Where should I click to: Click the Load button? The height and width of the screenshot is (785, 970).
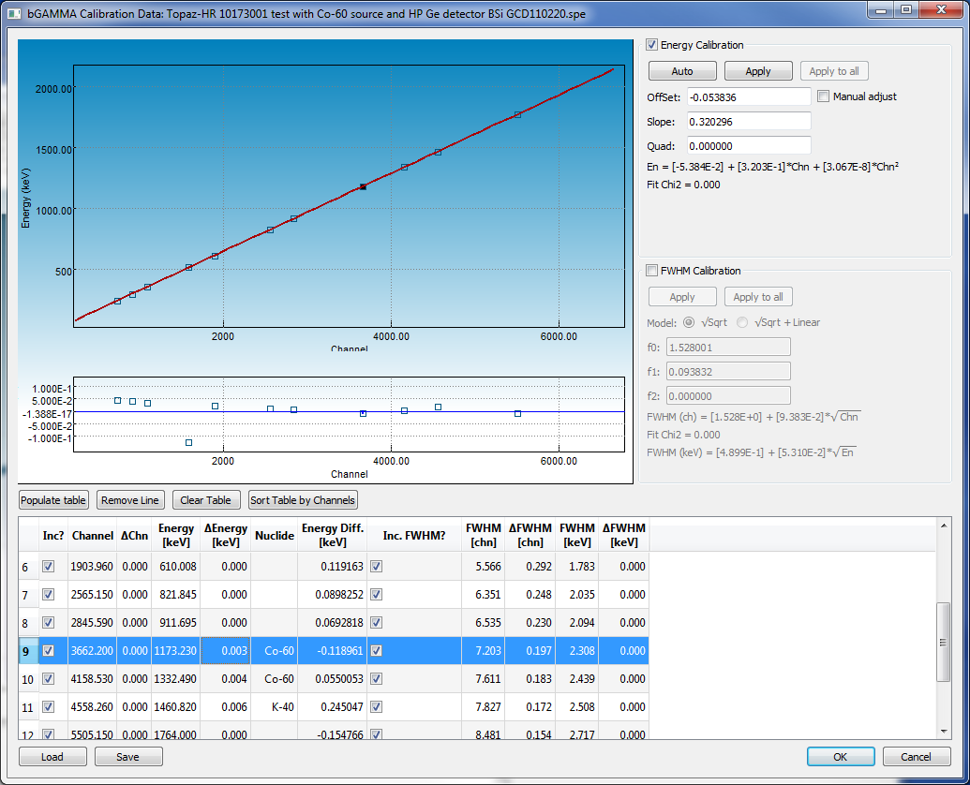(x=52, y=757)
